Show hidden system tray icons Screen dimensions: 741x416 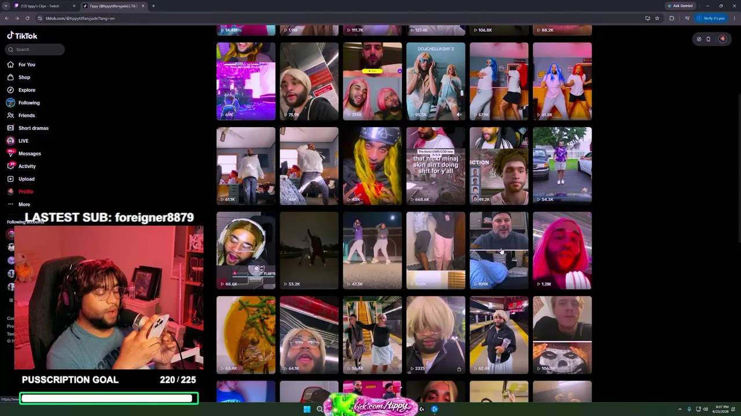click(x=680, y=409)
